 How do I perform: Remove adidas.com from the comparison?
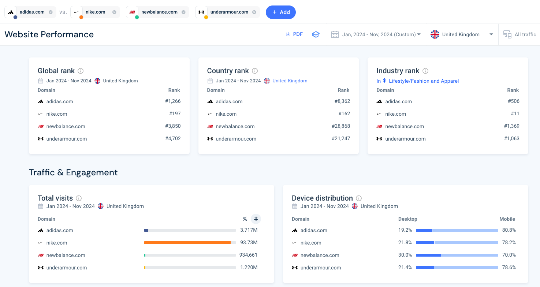(x=51, y=12)
